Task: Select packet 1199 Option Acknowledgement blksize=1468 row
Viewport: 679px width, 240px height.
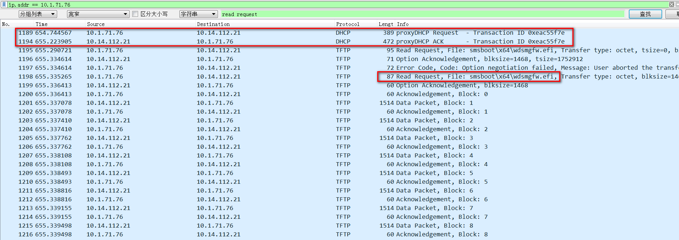Action: click(339, 85)
